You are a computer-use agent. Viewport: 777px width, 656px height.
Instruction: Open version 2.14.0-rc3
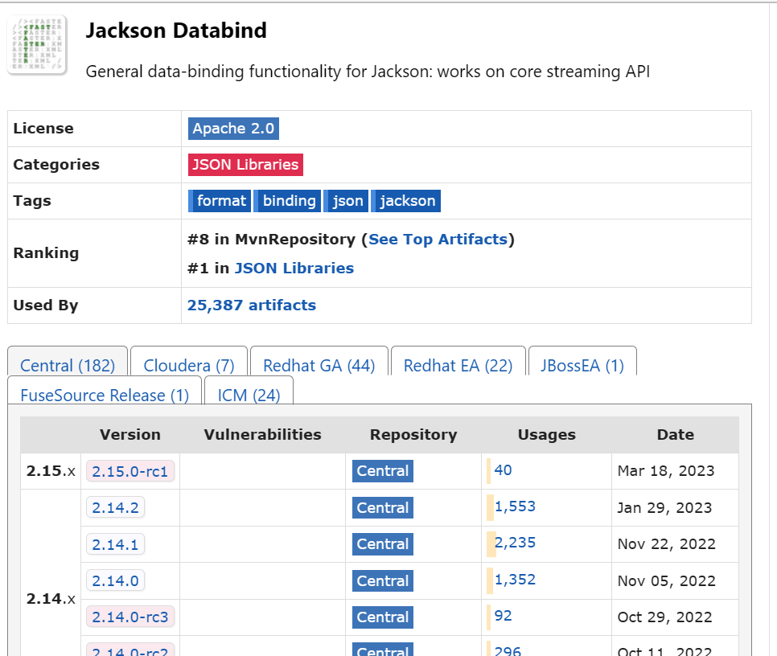[x=129, y=617]
